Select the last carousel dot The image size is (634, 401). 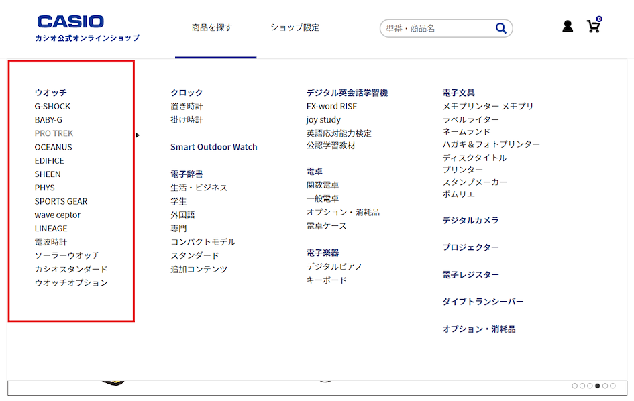(x=613, y=386)
